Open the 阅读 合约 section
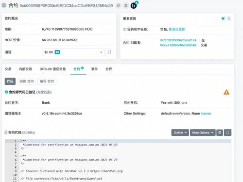The width and height of the screenshot is (243, 182). (27, 81)
